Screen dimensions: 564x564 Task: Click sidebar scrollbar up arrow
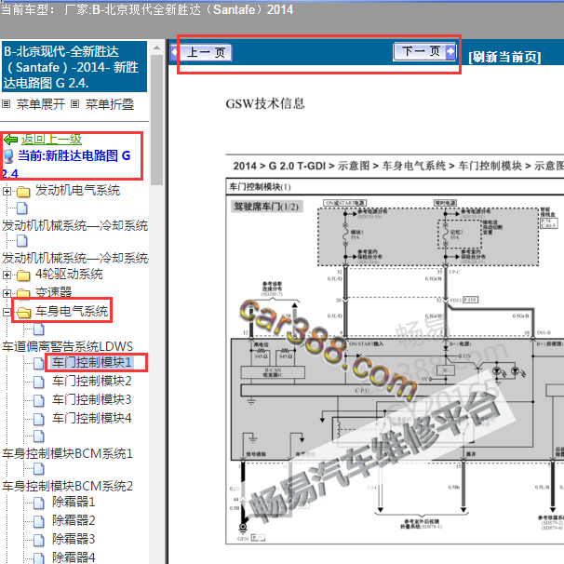click(x=157, y=47)
